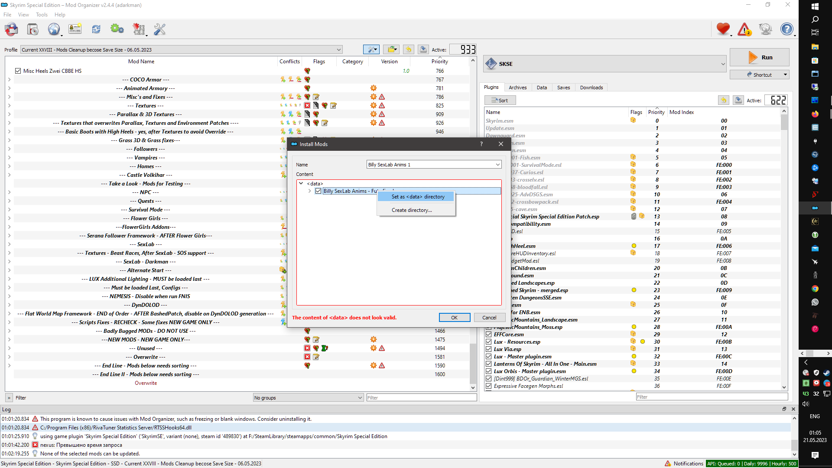Toggle Lux - Resources.esp checkbox
Image resolution: width=832 pixels, height=468 pixels.
click(x=488, y=342)
